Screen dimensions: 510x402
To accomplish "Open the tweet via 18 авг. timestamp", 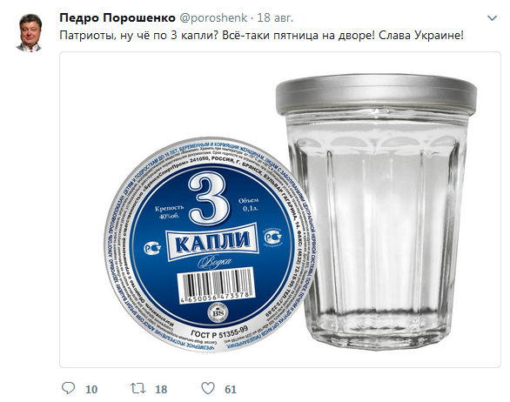I will (x=275, y=18).
